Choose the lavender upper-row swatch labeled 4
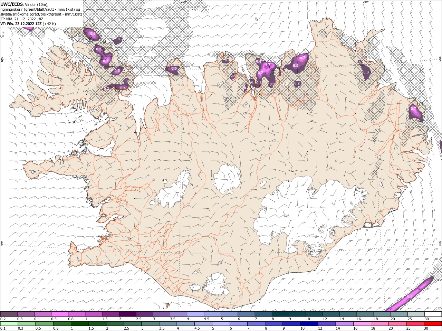This screenshot has width=442, height=331. pyautogui.click(x=195, y=314)
